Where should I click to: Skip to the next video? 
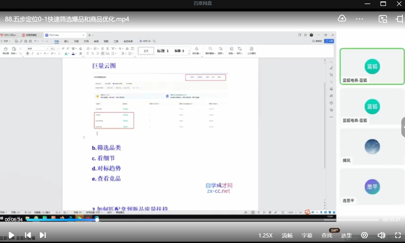(x=43, y=235)
